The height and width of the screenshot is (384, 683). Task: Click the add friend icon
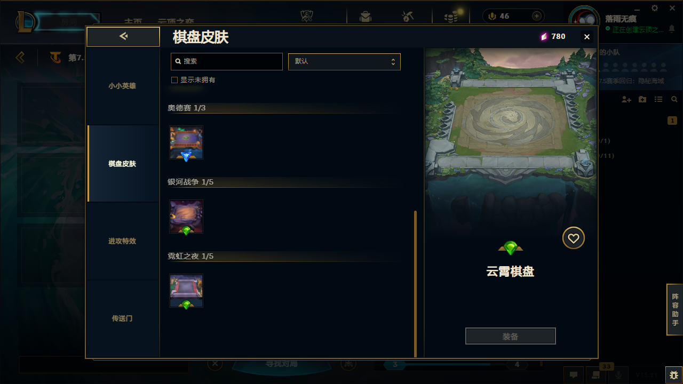pos(626,100)
